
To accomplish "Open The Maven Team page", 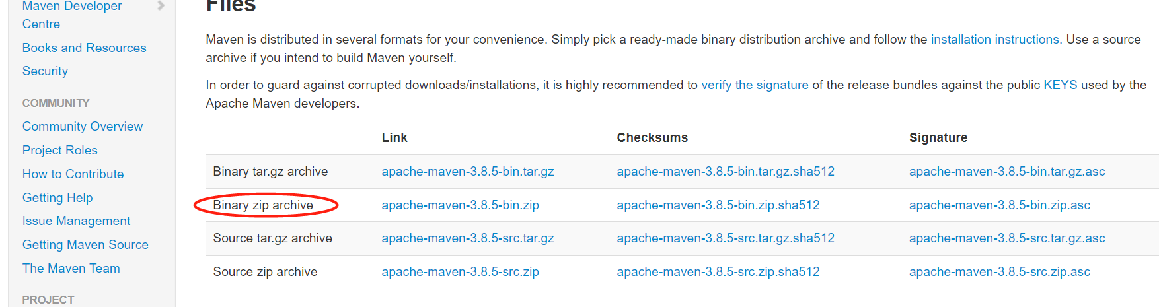I will pos(71,268).
